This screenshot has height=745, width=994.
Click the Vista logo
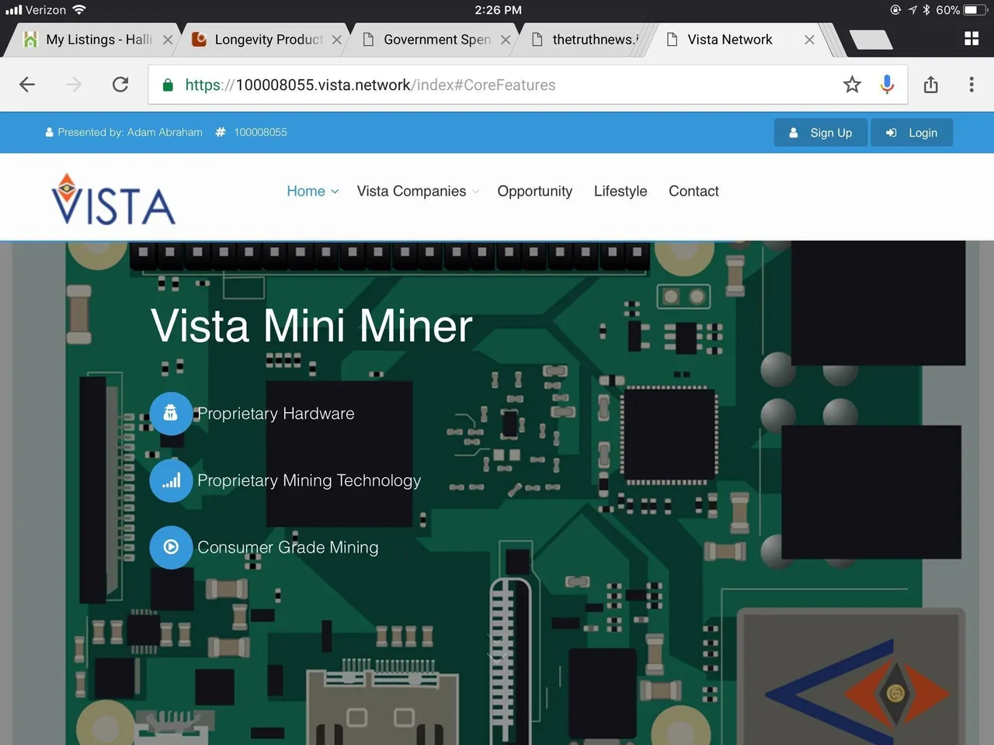tap(113, 199)
